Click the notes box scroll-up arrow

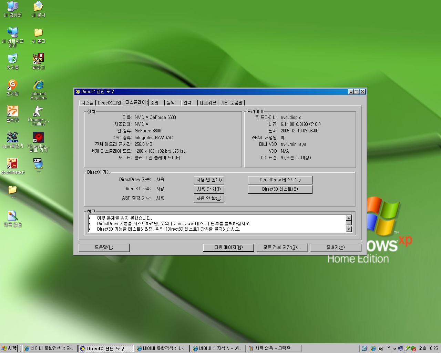tap(349, 218)
